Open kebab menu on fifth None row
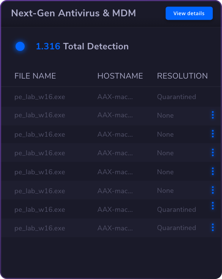Viewport: 222px width, 279px height. [x=213, y=190]
